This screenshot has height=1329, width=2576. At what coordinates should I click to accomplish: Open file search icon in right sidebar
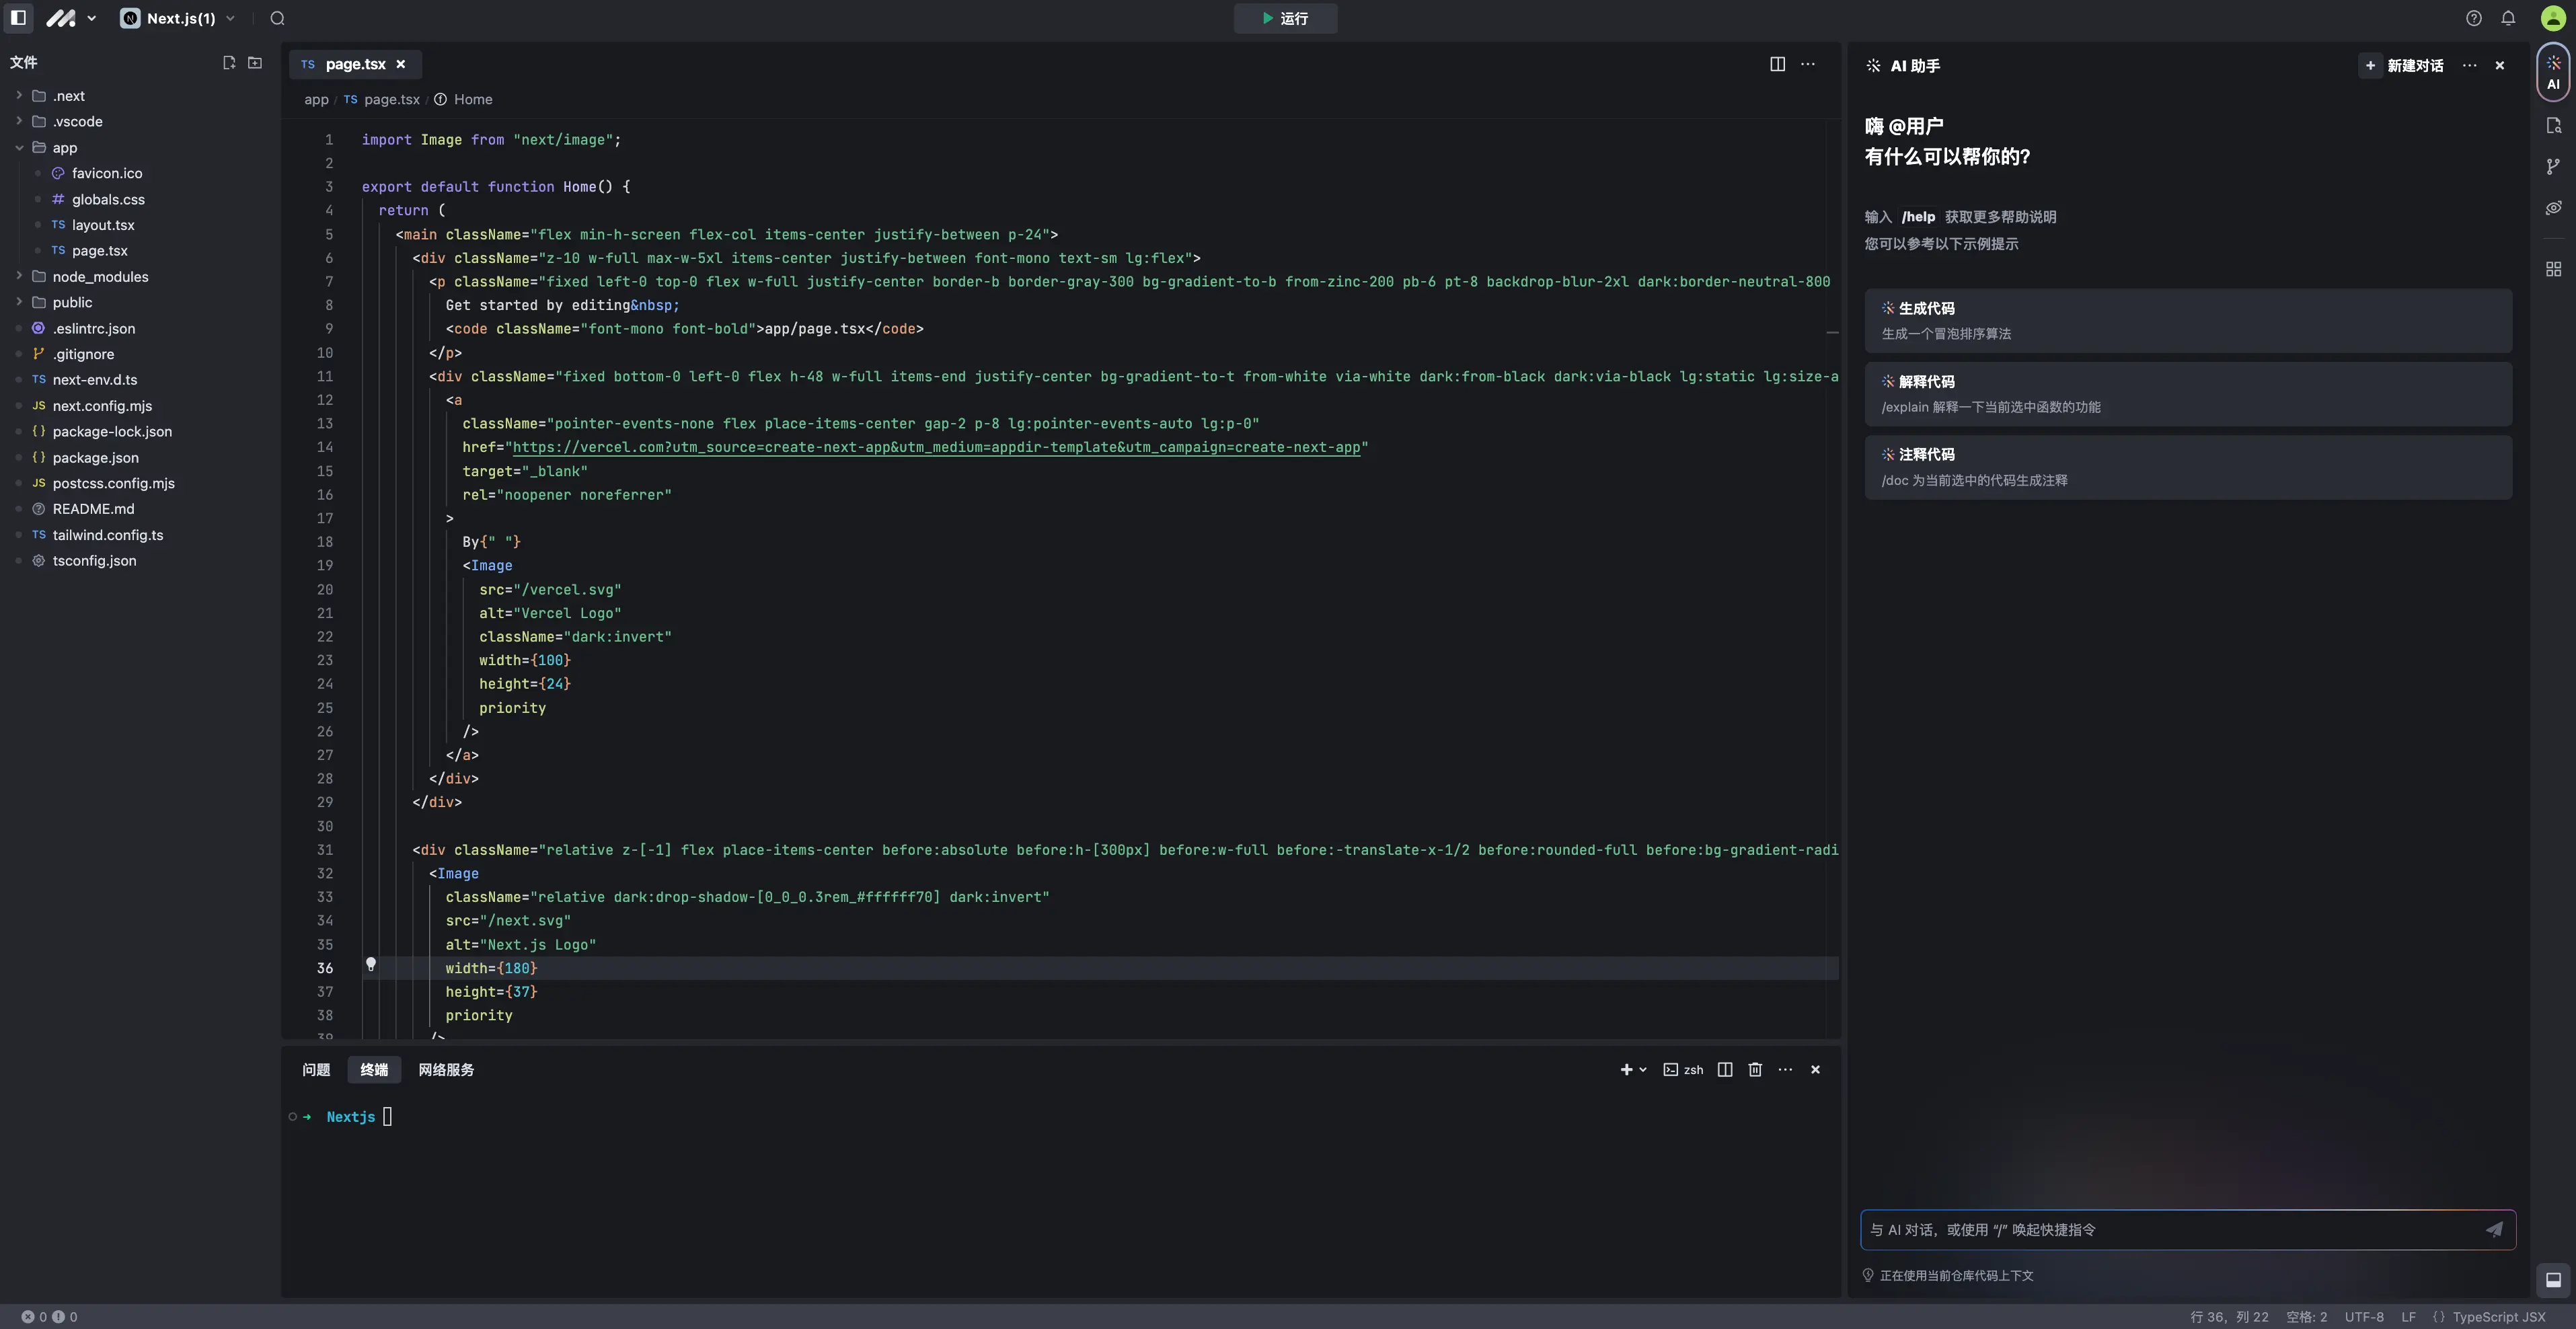[x=2553, y=125]
